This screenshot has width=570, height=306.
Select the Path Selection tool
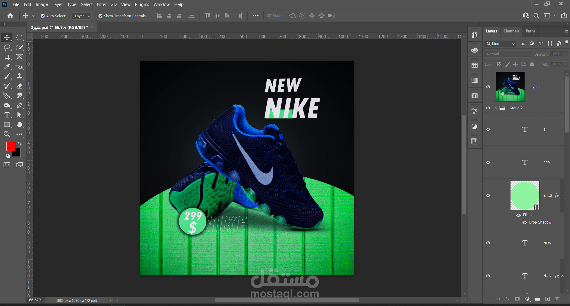click(x=19, y=115)
